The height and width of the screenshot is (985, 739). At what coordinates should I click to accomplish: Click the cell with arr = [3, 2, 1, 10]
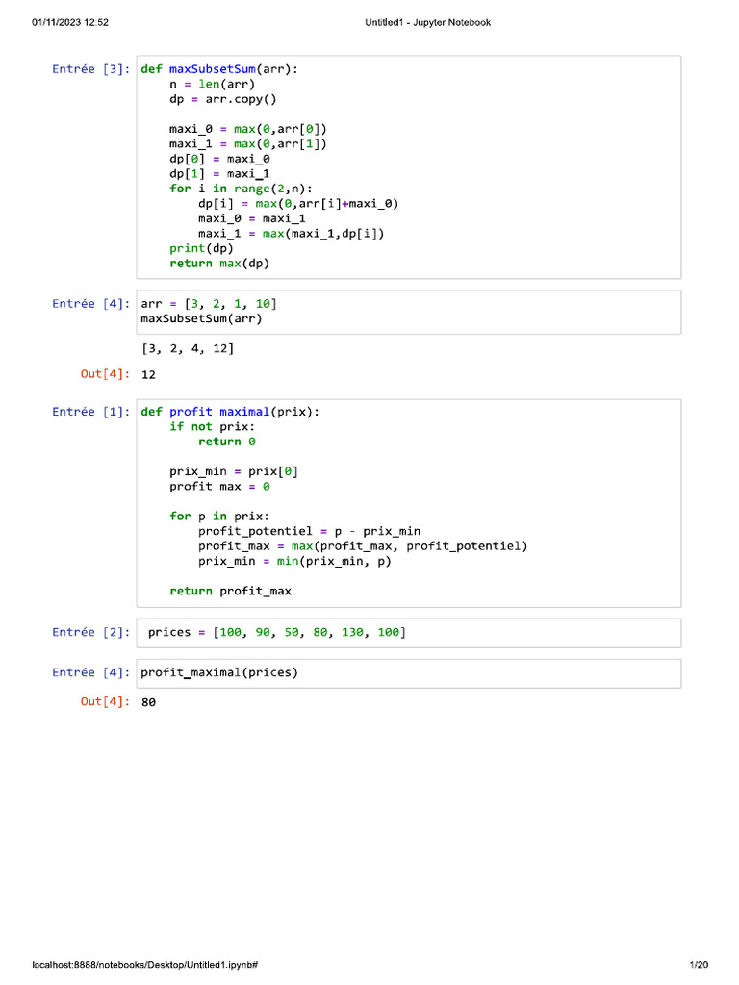[408, 313]
